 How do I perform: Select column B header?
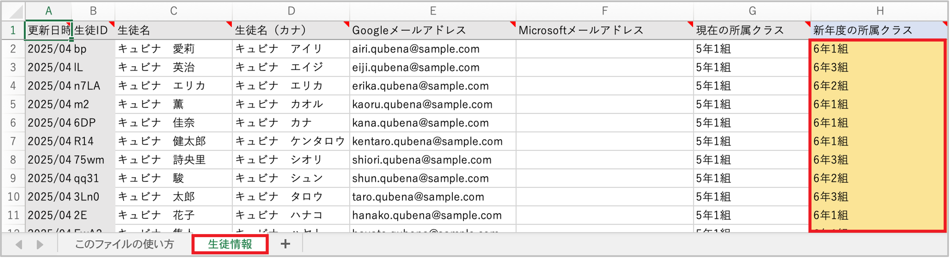click(x=93, y=11)
